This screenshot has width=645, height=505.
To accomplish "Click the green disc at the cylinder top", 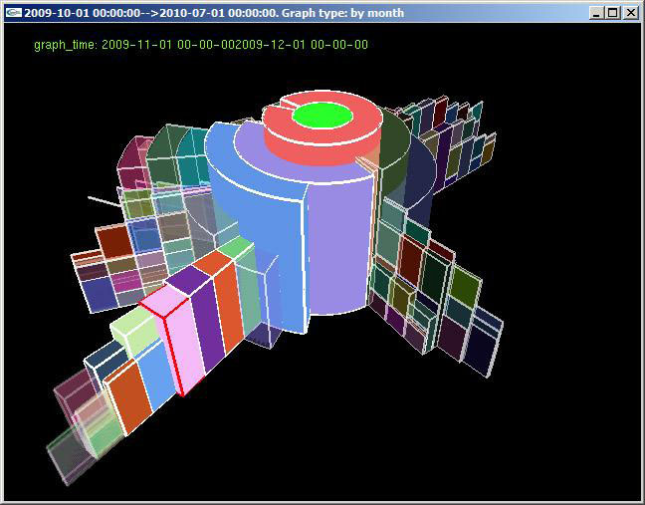I will [322, 116].
